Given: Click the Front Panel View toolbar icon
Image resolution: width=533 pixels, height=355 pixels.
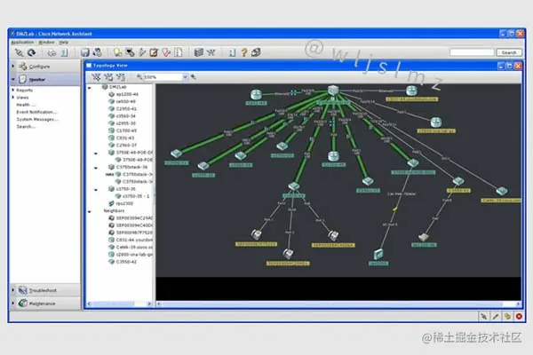Looking at the screenshot, I should 199,52.
